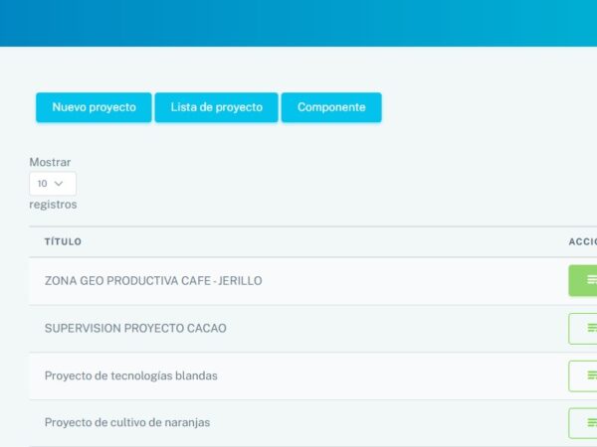Go to the Componente section

(331, 107)
